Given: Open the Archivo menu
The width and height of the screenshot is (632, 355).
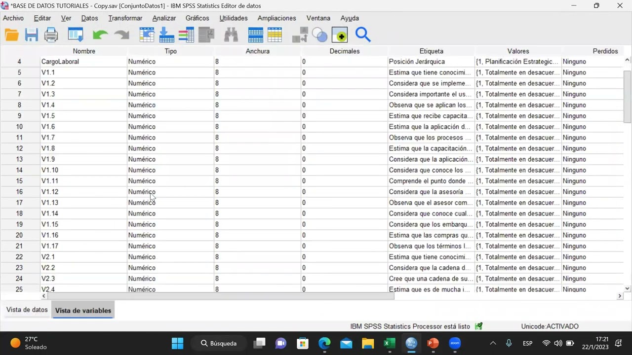Looking at the screenshot, I should [13, 18].
